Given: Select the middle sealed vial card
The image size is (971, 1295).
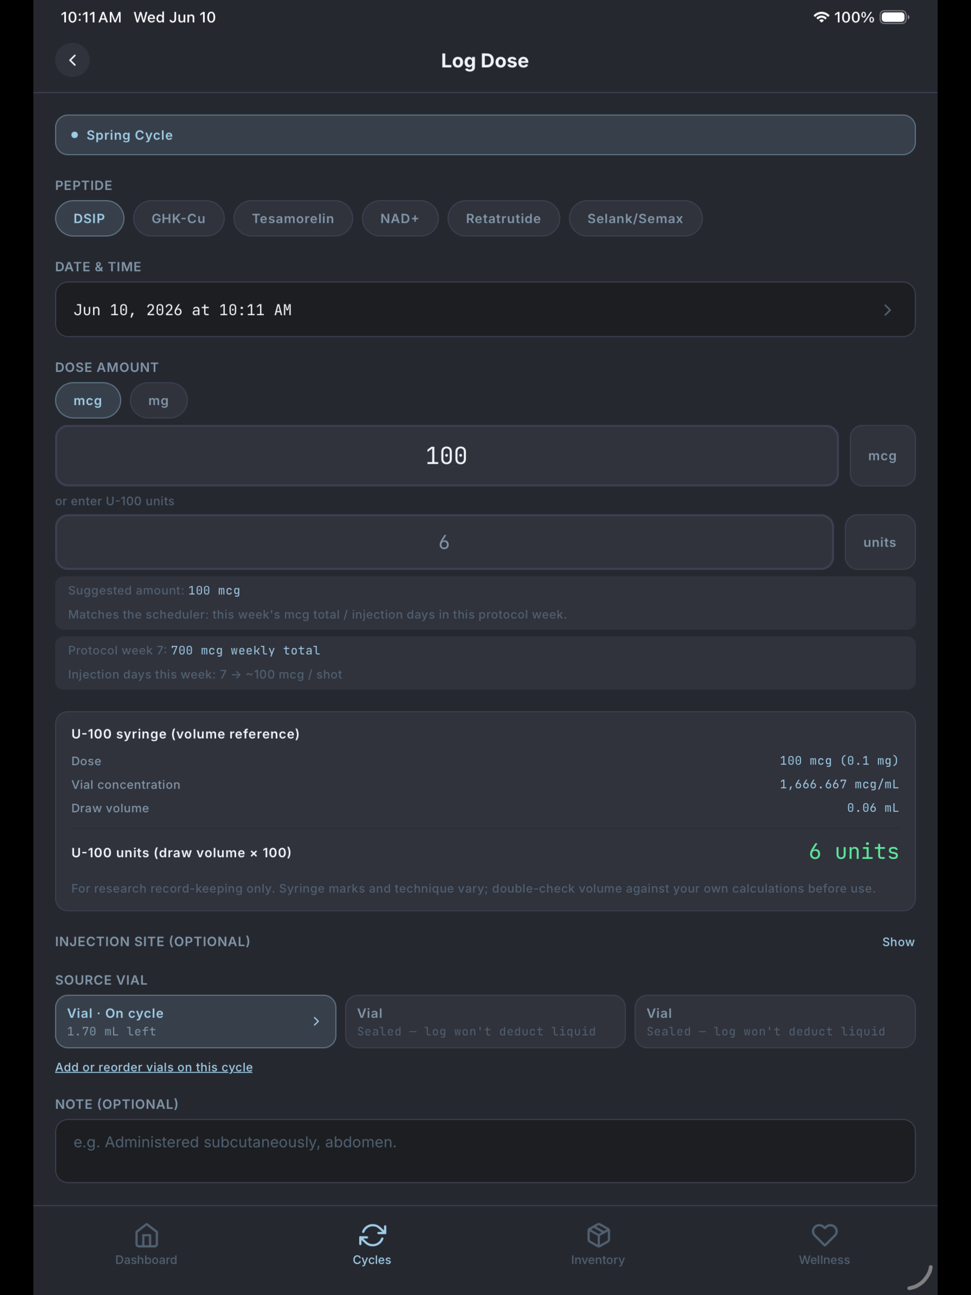Looking at the screenshot, I should coord(485,1022).
